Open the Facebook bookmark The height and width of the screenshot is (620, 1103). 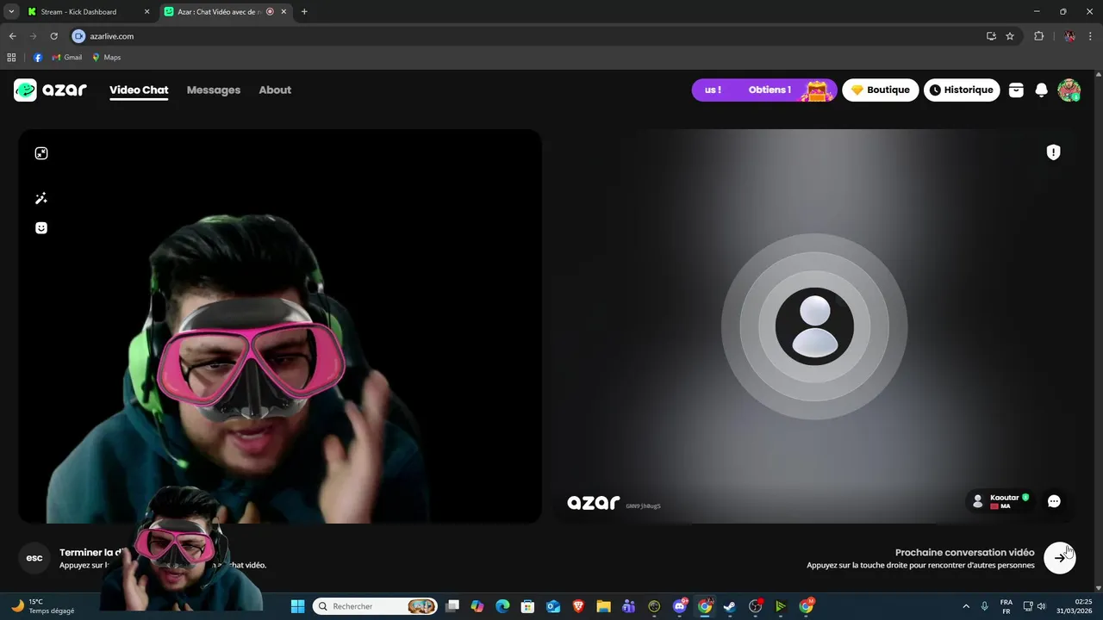click(x=38, y=58)
